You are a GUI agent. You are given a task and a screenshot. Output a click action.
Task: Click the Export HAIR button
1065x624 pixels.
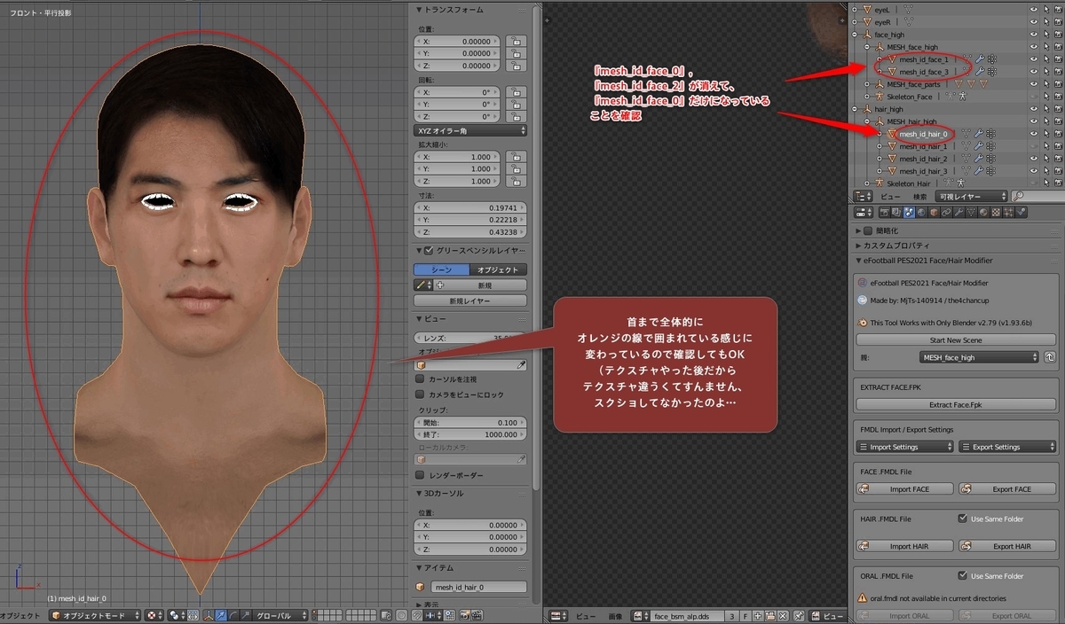pos(1008,546)
